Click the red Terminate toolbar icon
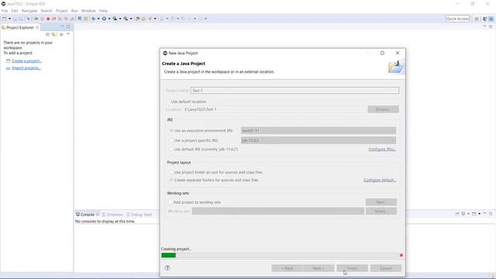This screenshot has width=496, height=279. 48,19
